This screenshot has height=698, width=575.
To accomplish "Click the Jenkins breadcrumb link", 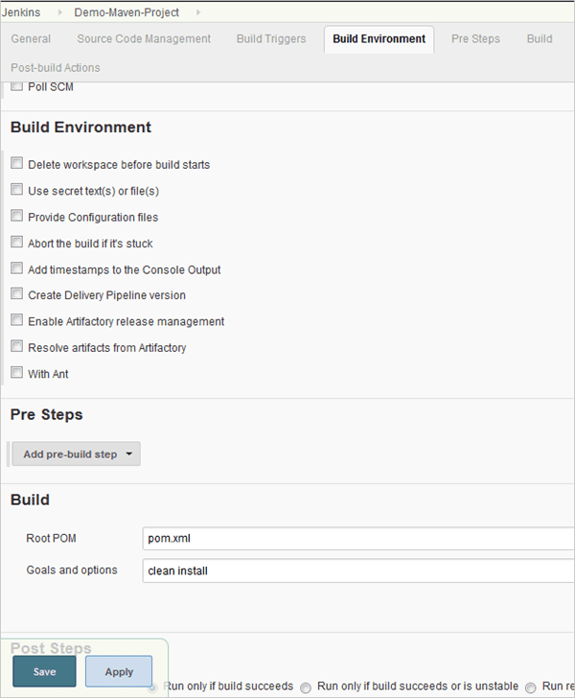I will coord(20,12).
